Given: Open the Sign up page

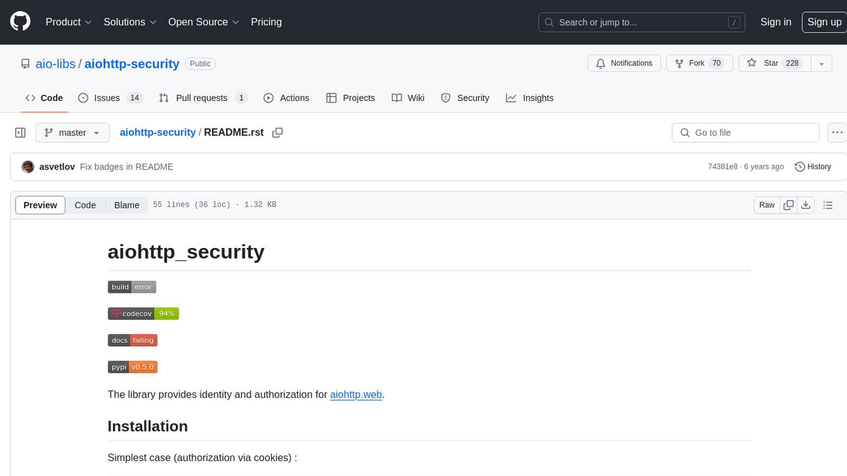Looking at the screenshot, I should click(x=824, y=22).
